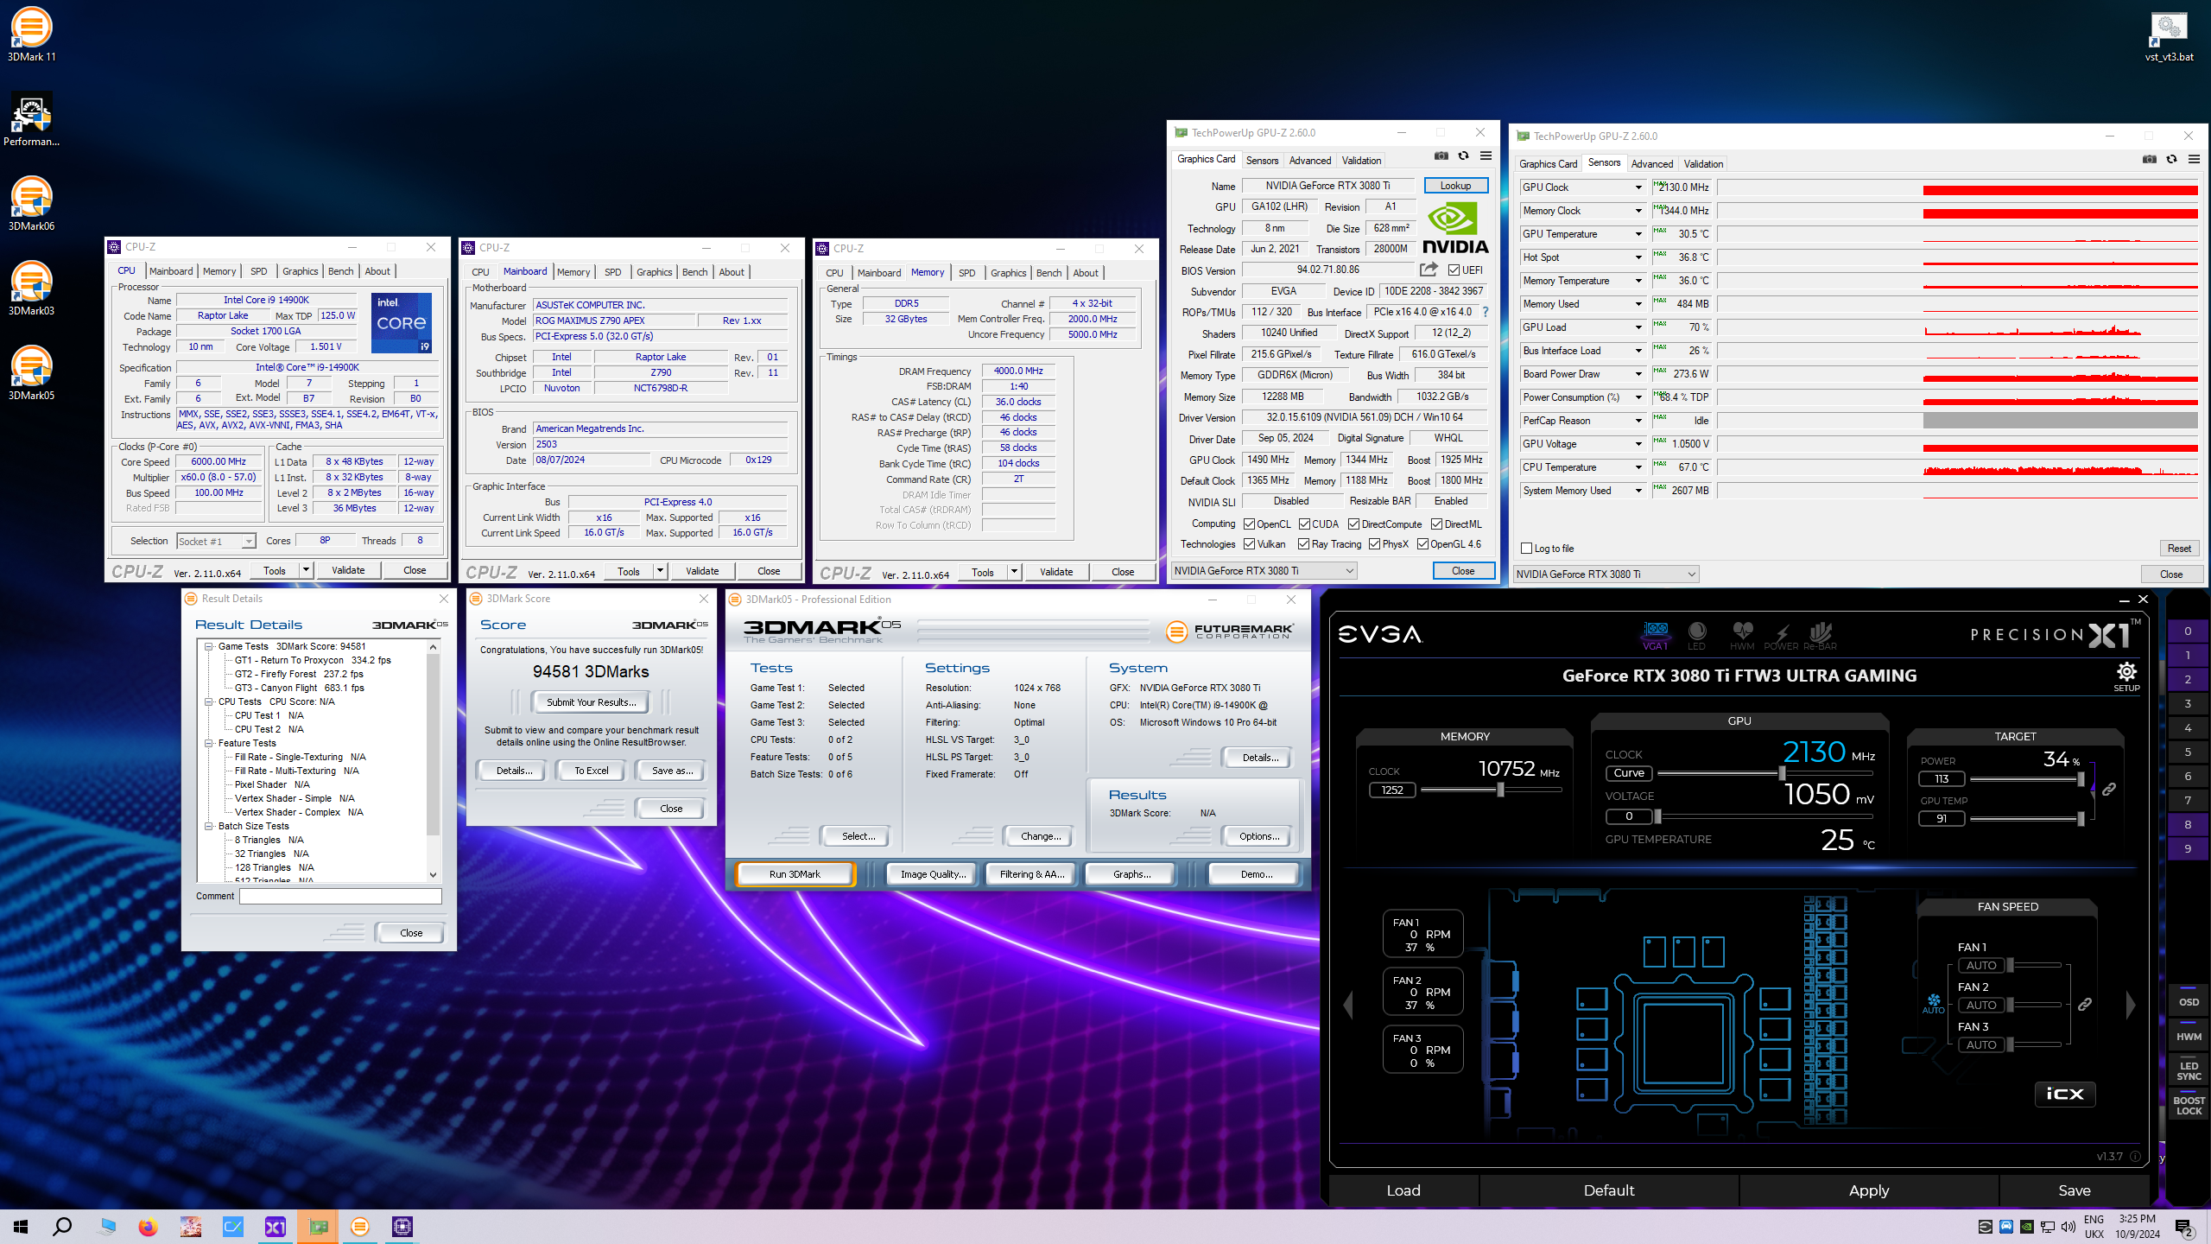Open the GPU Temperature sensor dropdown
Image resolution: width=2211 pixels, height=1244 pixels.
coord(1638,234)
